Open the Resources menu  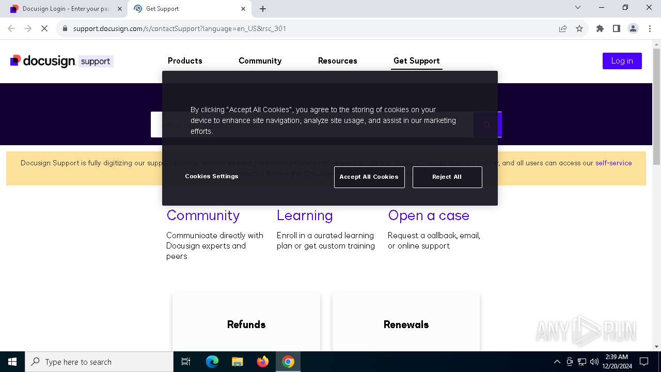[338, 60]
